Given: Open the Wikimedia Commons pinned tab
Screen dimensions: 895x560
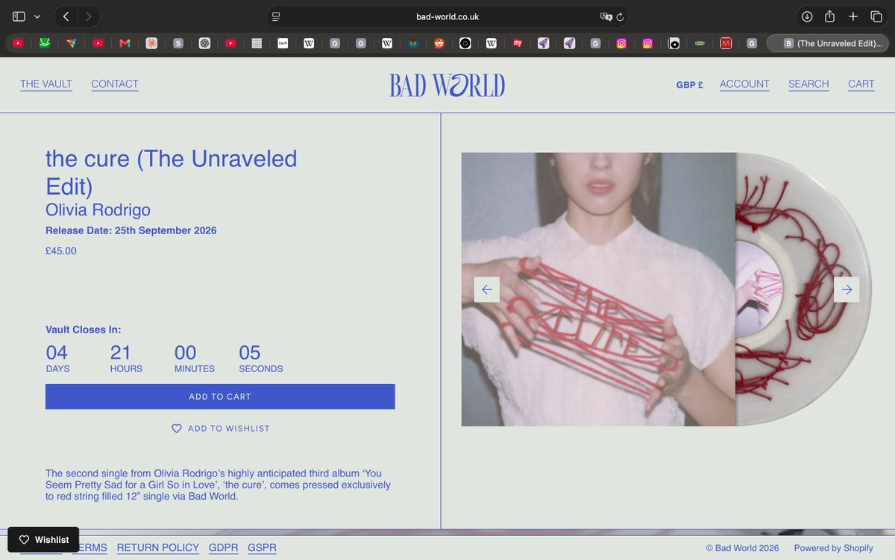Looking at the screenshot, I should pyautogui.click(x=413, y=43).
